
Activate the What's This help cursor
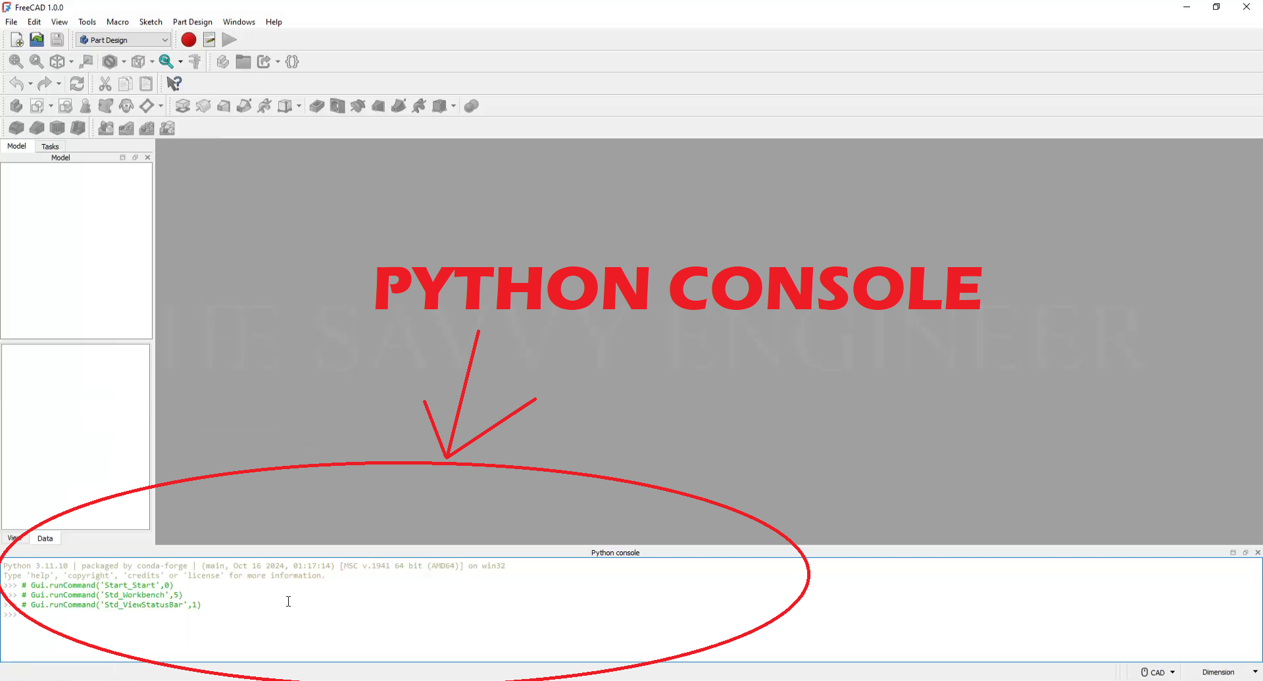(x=174, y=84)
